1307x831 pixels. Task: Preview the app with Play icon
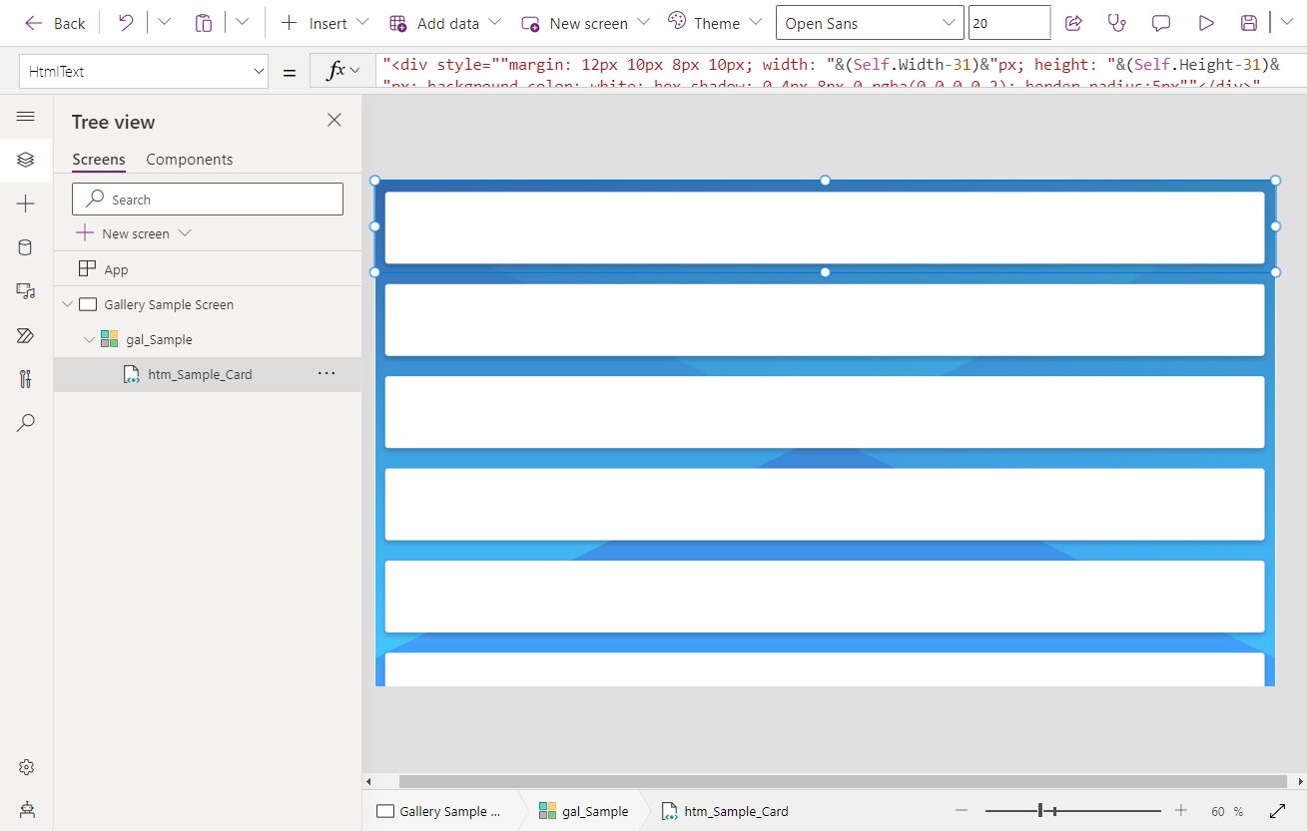[x=1206, y=23]
